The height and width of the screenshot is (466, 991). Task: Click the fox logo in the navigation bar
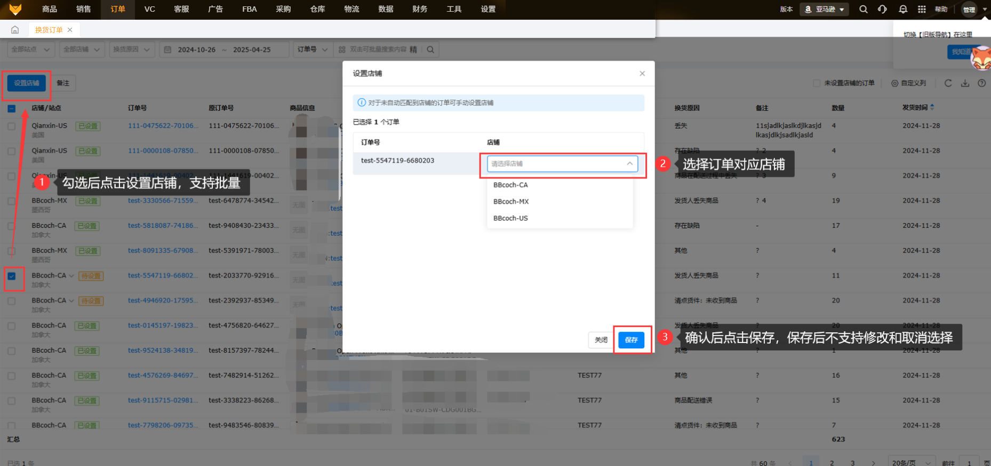[15, 9]
